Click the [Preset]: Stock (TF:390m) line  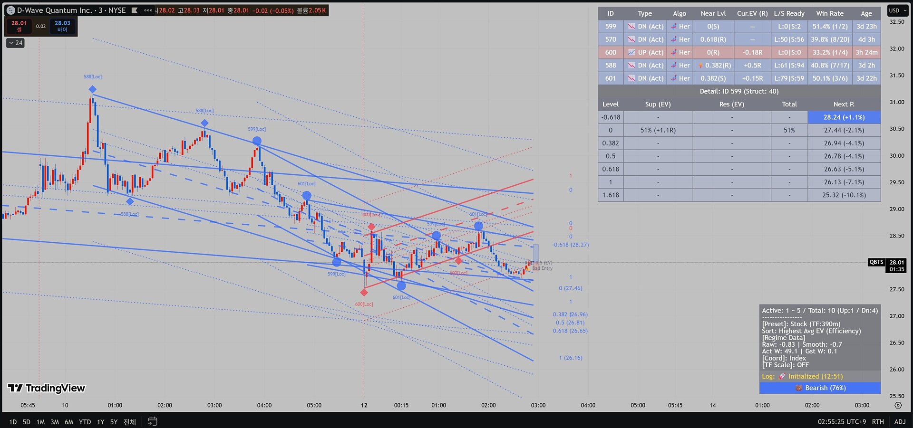tap(801, 324)
